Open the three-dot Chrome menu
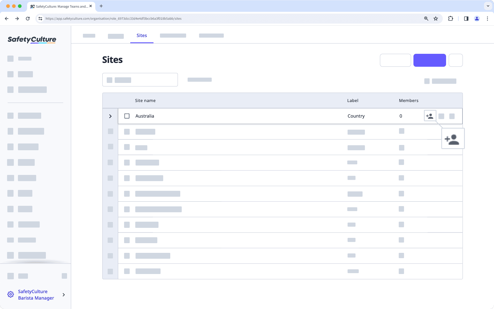This screenshot has height=309, width=494. point(488,18)
